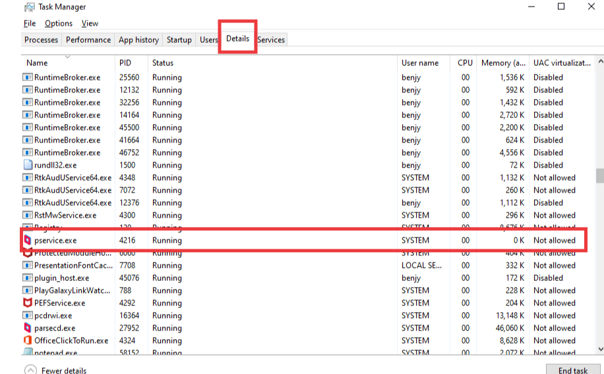Click the plugin_host.exe process icon
Screen dimensions: 604x374
pyautogui.click(x=28, y=278)
